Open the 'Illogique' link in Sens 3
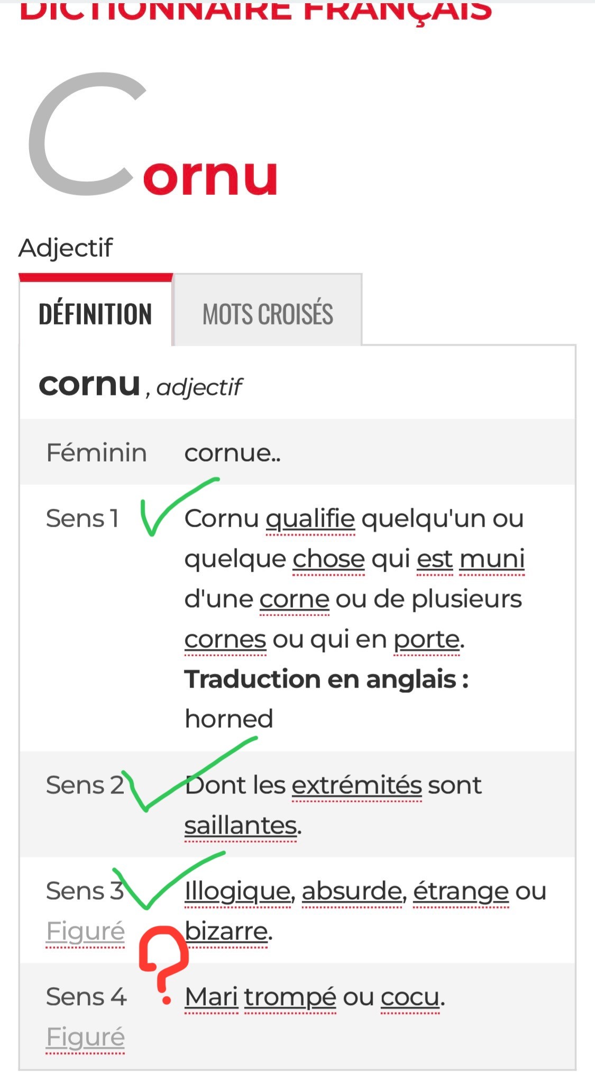595x1075 pixels. coord(237,891)
